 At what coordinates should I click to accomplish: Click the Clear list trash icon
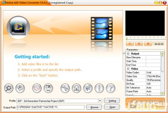(48, 88)
